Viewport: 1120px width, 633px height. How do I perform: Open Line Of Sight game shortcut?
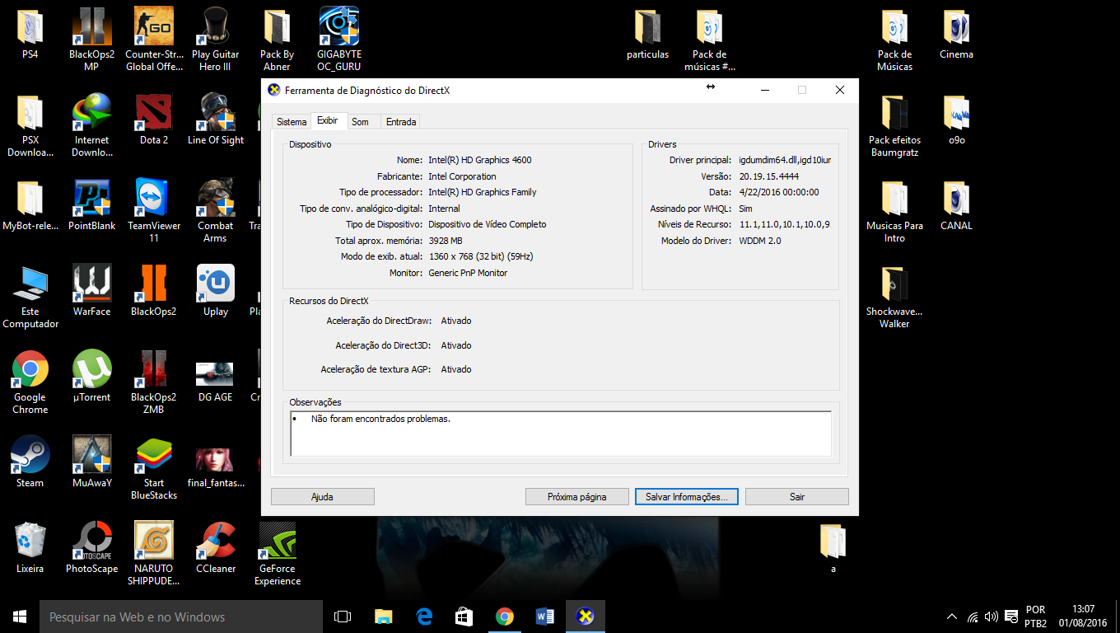[x=216, y=120]
